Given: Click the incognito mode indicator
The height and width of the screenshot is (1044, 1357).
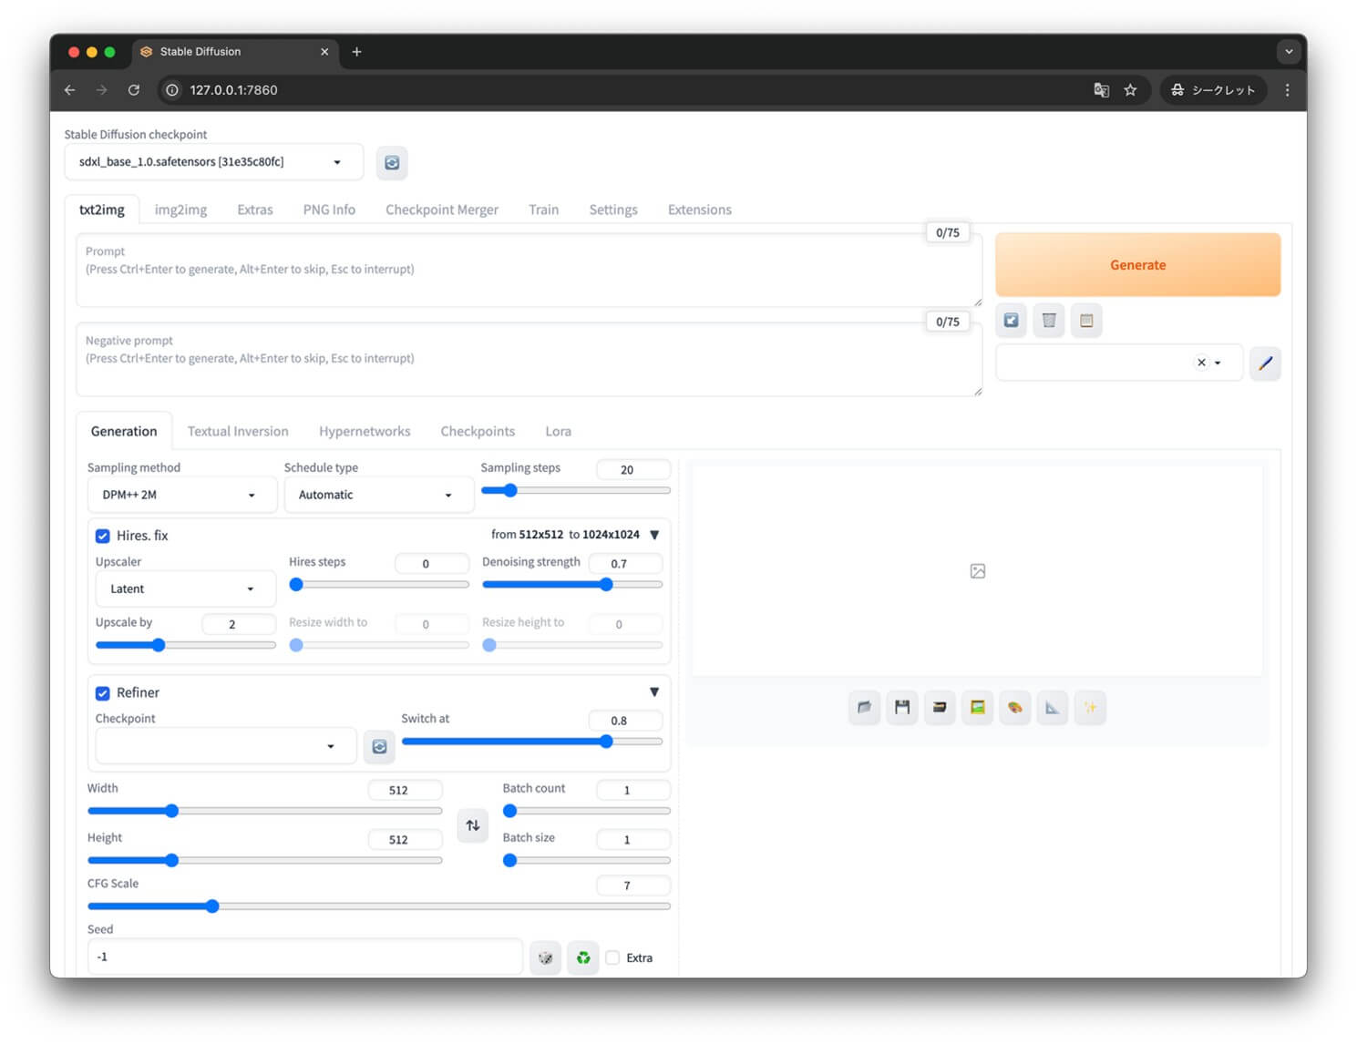Looking at the screenshot, I should [x=1213, y=90].
